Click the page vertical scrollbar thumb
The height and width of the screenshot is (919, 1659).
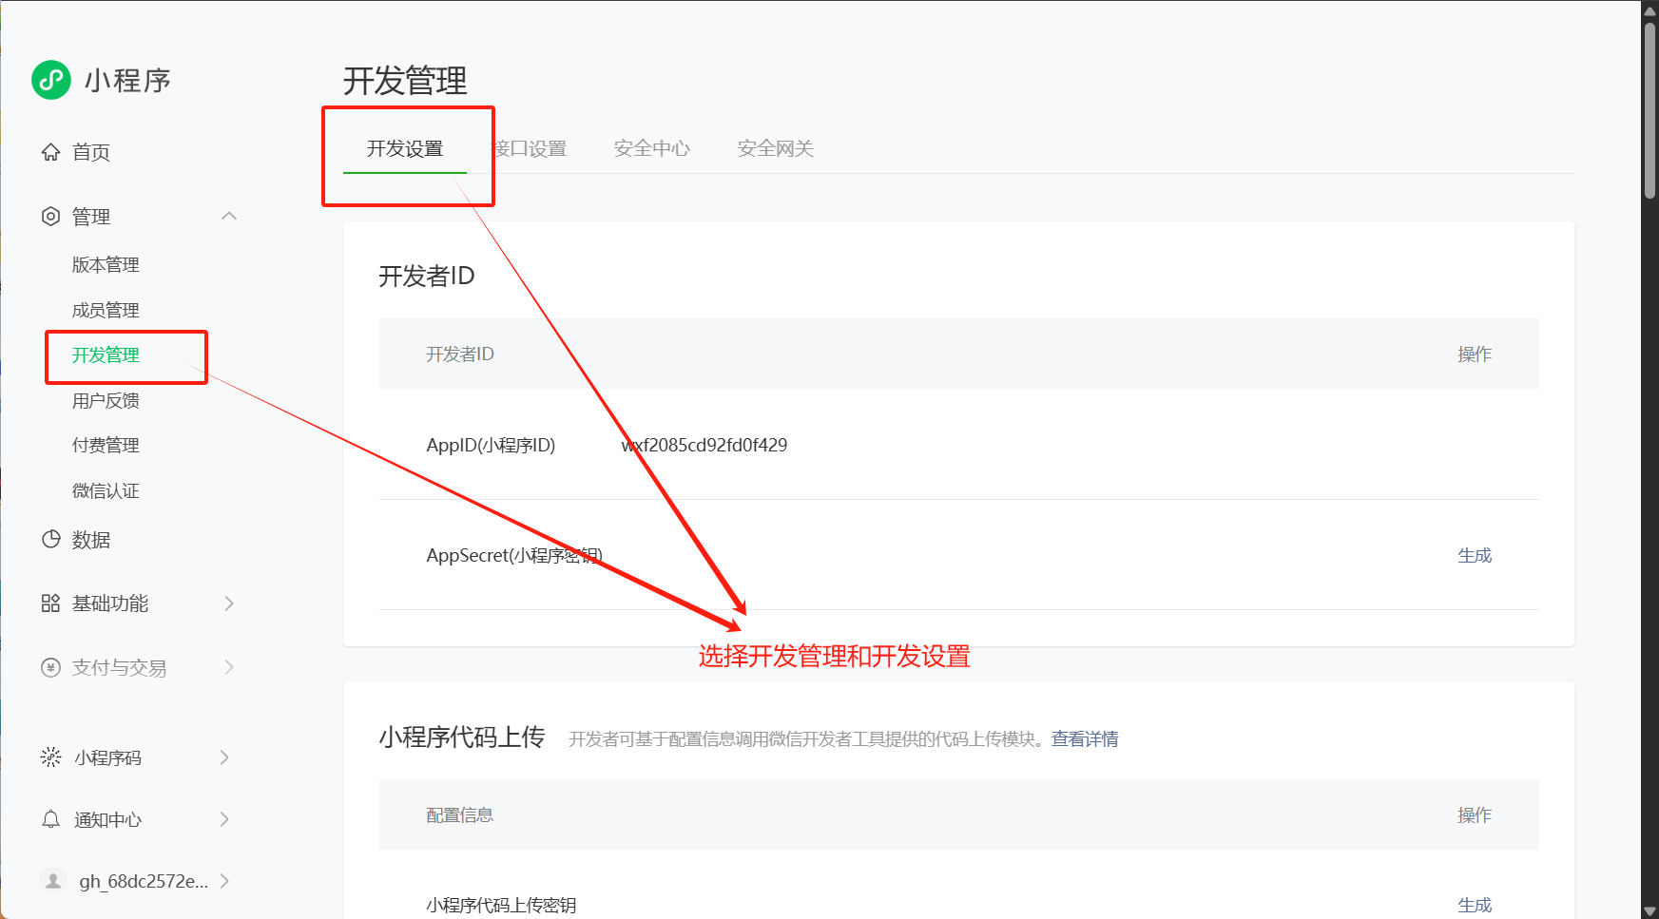point(1649,109)
